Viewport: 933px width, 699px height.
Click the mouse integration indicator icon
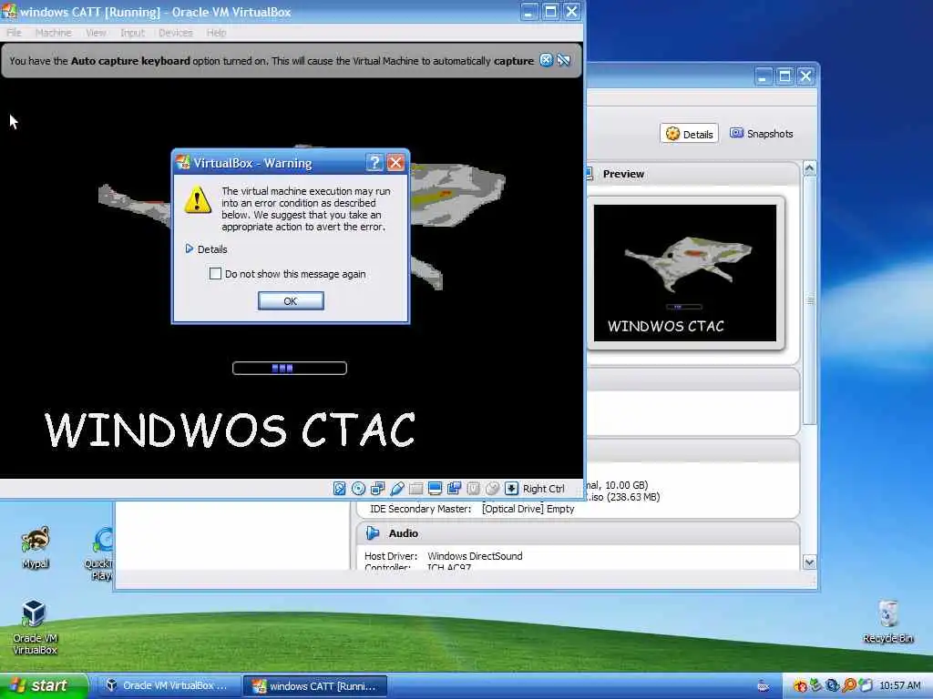(x=492, y=489)
